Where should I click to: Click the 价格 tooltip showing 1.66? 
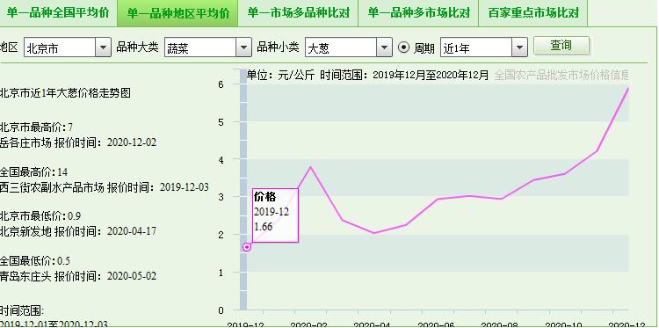(x=275, y=215)
